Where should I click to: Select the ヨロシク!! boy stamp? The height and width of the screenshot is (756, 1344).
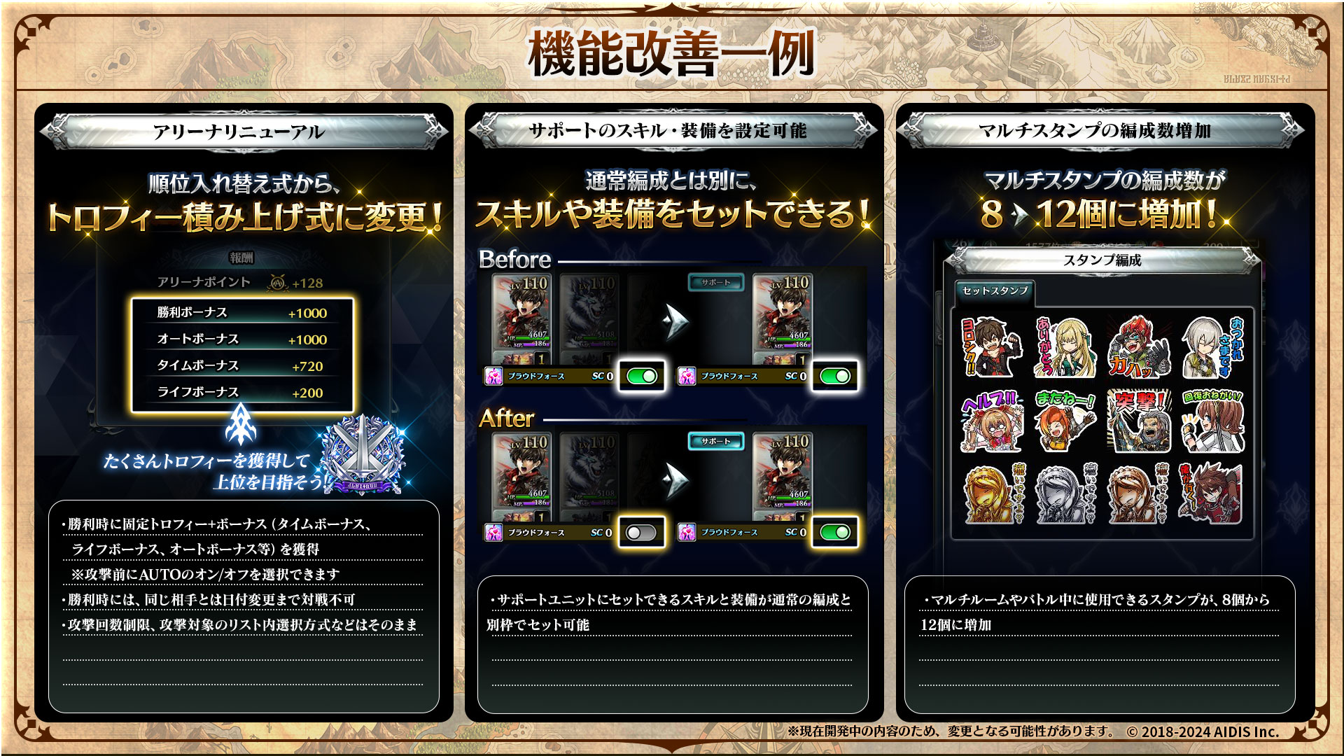click(x=991, y=347)
